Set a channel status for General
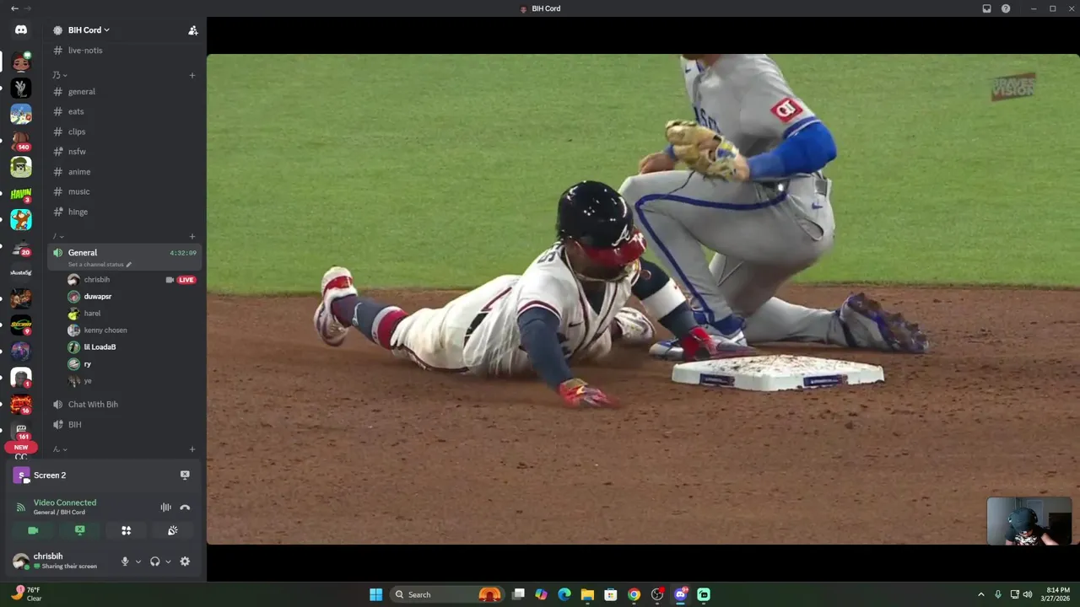This screenshot has height=607, width=1080. [x=100, y=265]
